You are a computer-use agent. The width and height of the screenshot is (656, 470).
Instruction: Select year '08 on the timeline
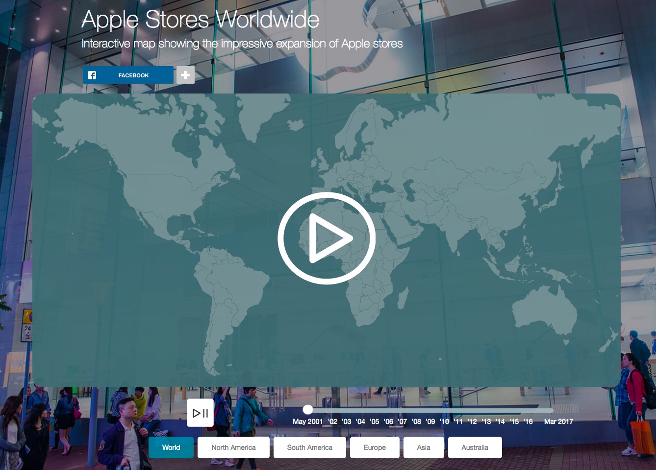pos(416,422)
